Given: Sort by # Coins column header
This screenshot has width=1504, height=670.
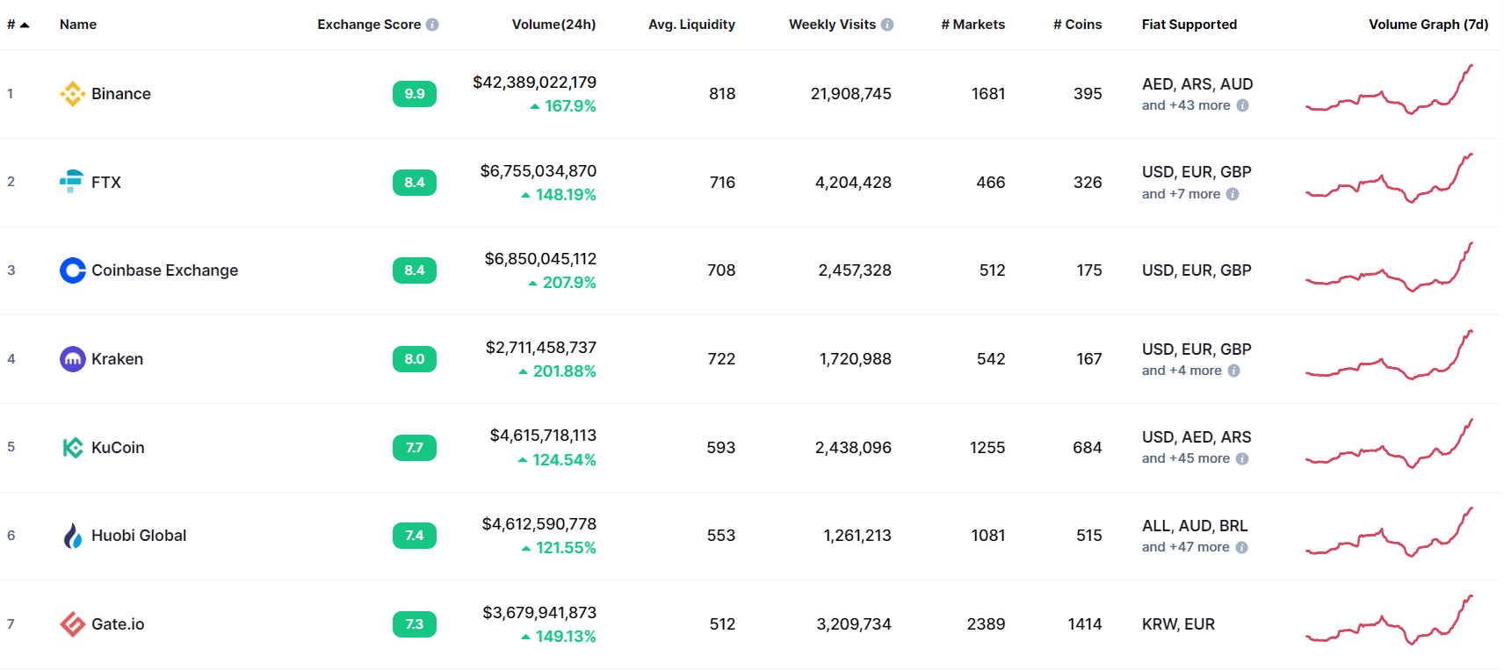Looking at the screenshot, I should coord(1077,25).
